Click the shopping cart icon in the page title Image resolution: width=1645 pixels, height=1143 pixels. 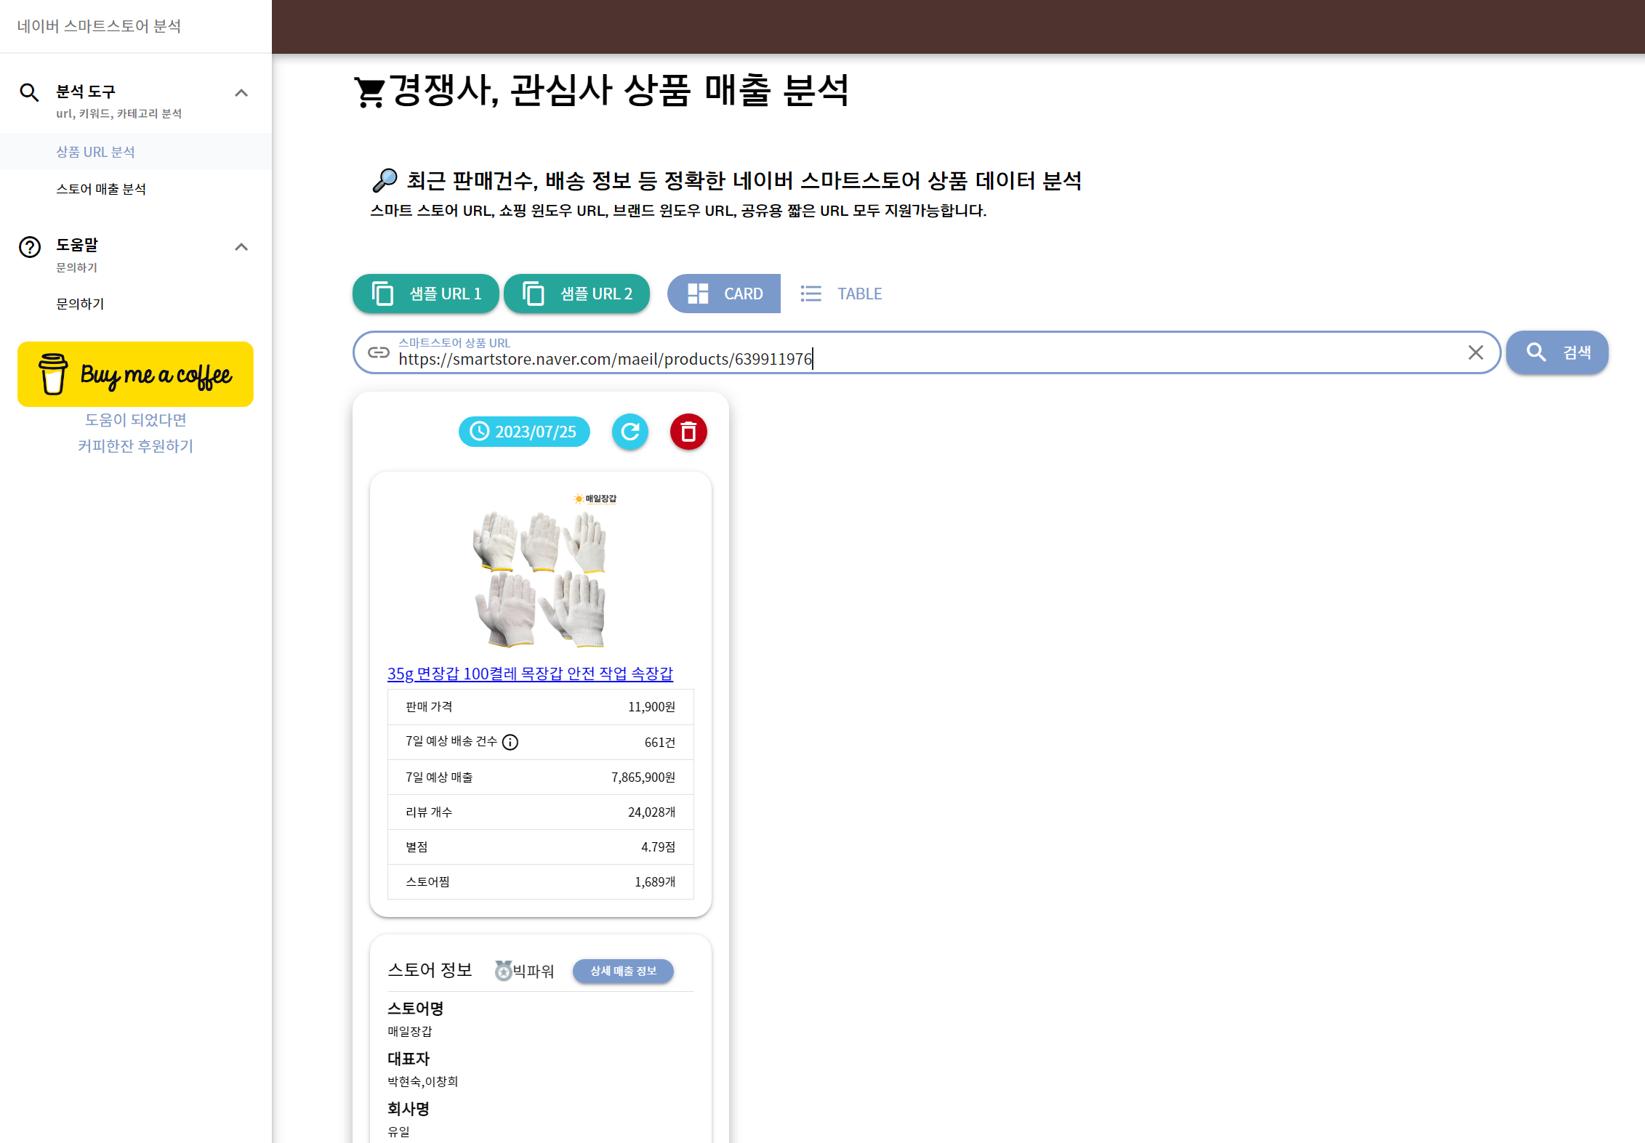point(369,92)
